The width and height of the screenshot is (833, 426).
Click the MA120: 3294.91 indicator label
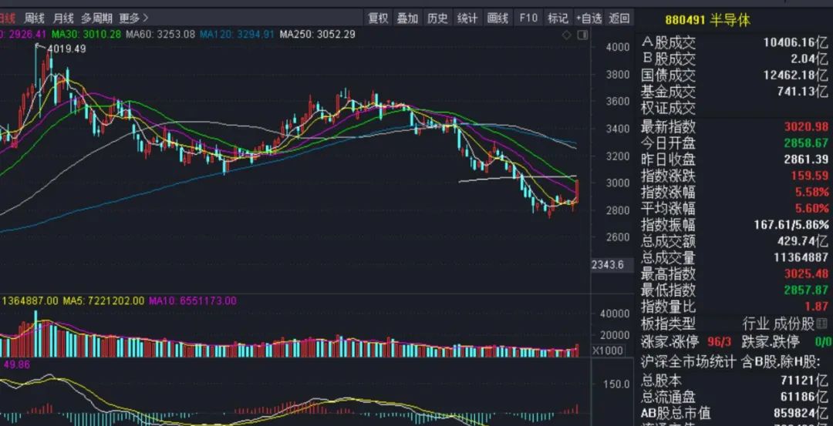click(237, 35)
